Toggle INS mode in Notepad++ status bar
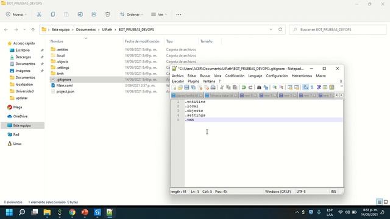 pos(333,192)
